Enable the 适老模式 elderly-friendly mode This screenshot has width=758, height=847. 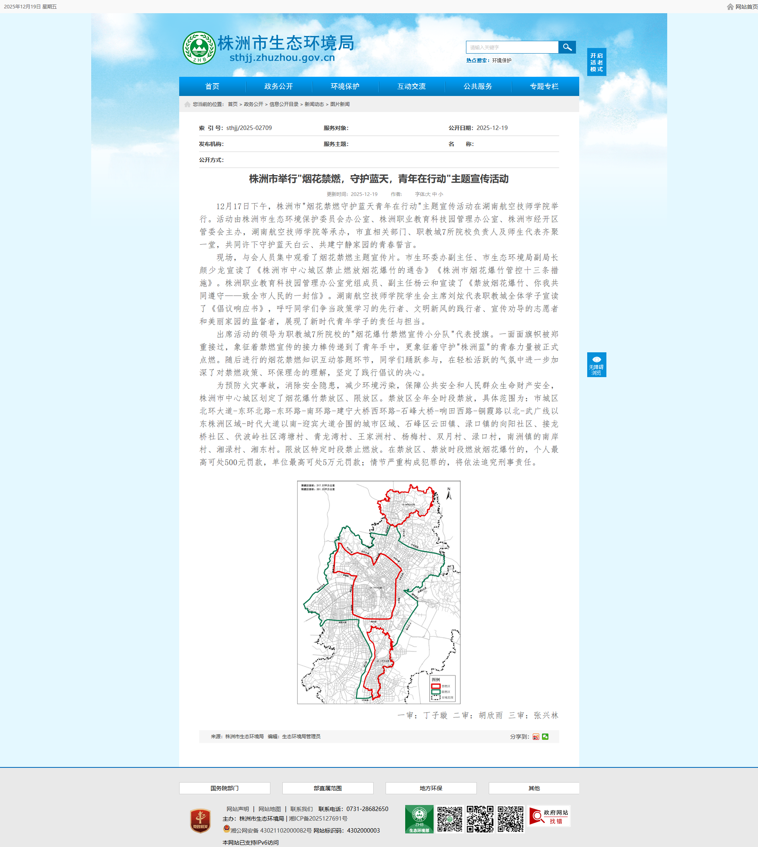(x=596, y=62)
